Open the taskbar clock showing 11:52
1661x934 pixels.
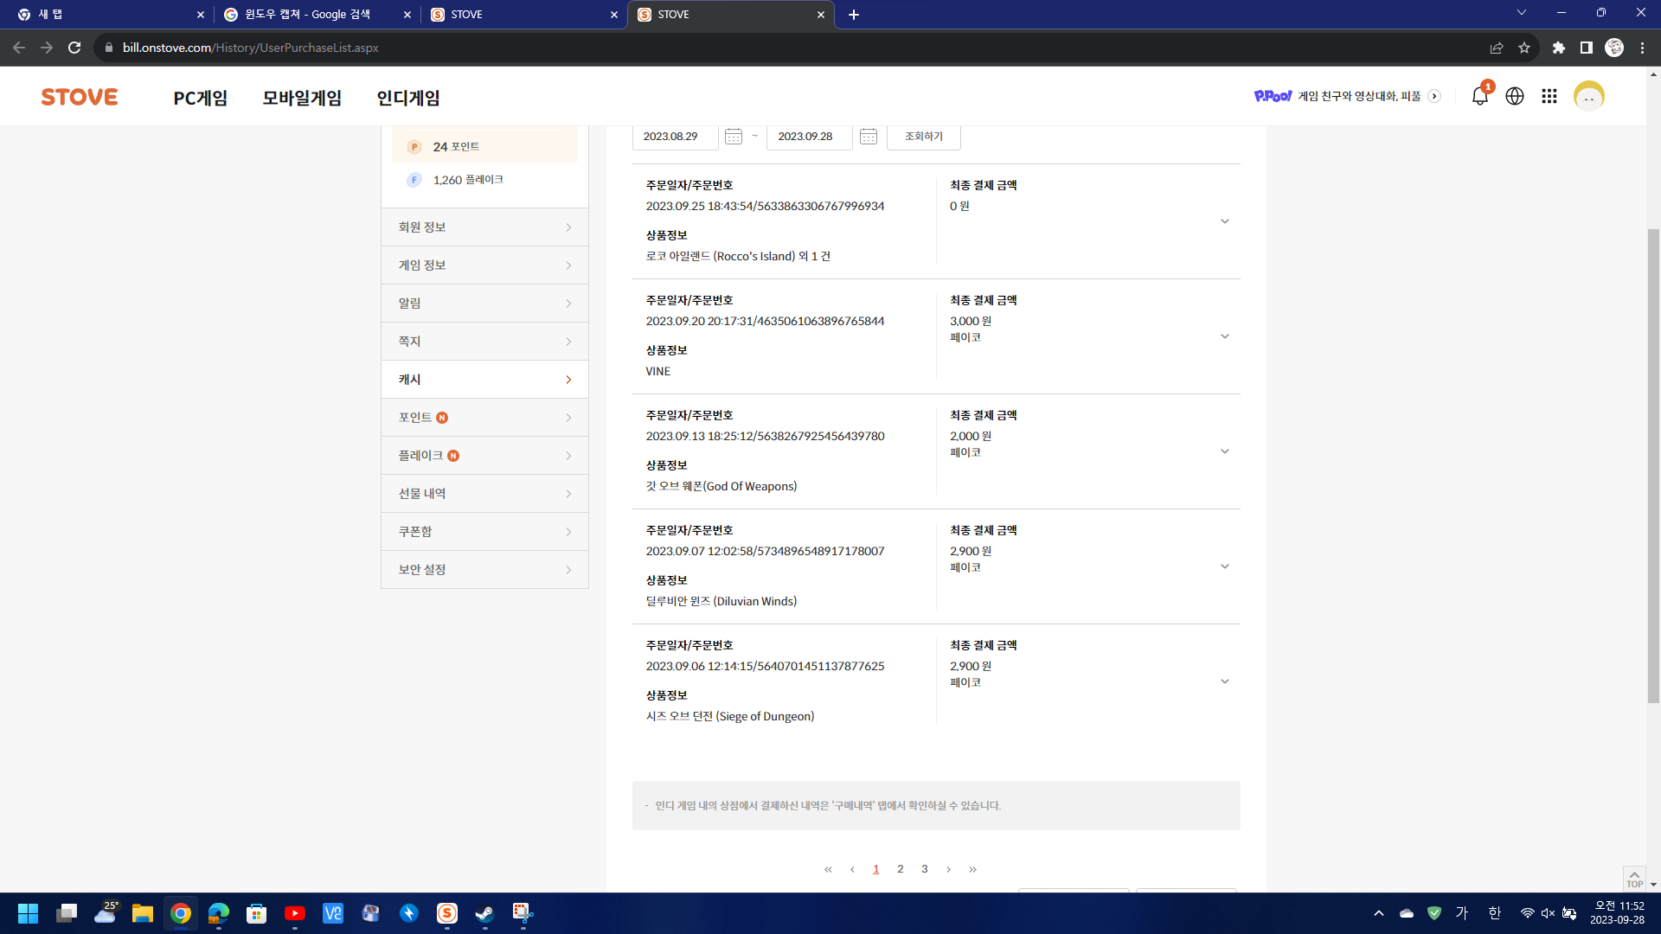pyautogui.click(x=1617, y=913)
